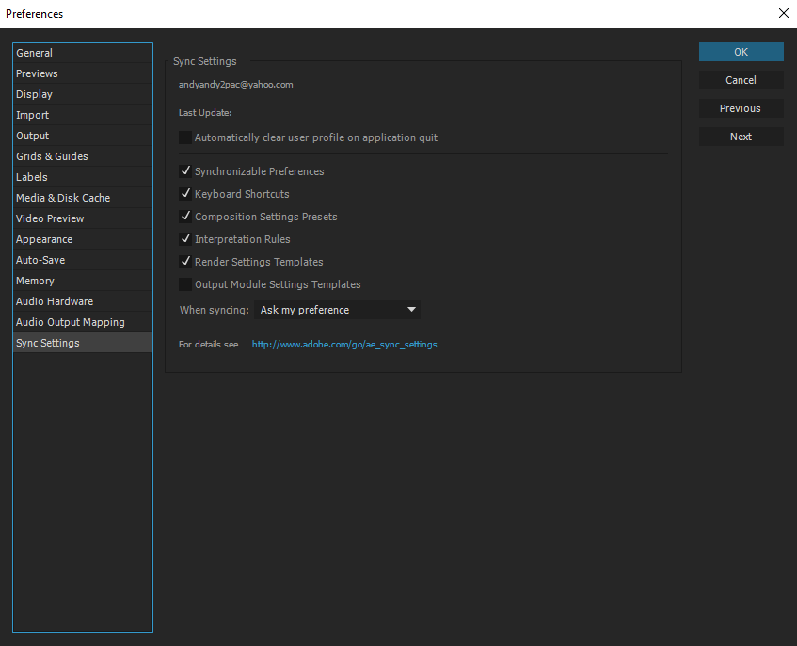Show Grids & Guides preferences
This screenshot has height=646, width=797.
(52, 156)
